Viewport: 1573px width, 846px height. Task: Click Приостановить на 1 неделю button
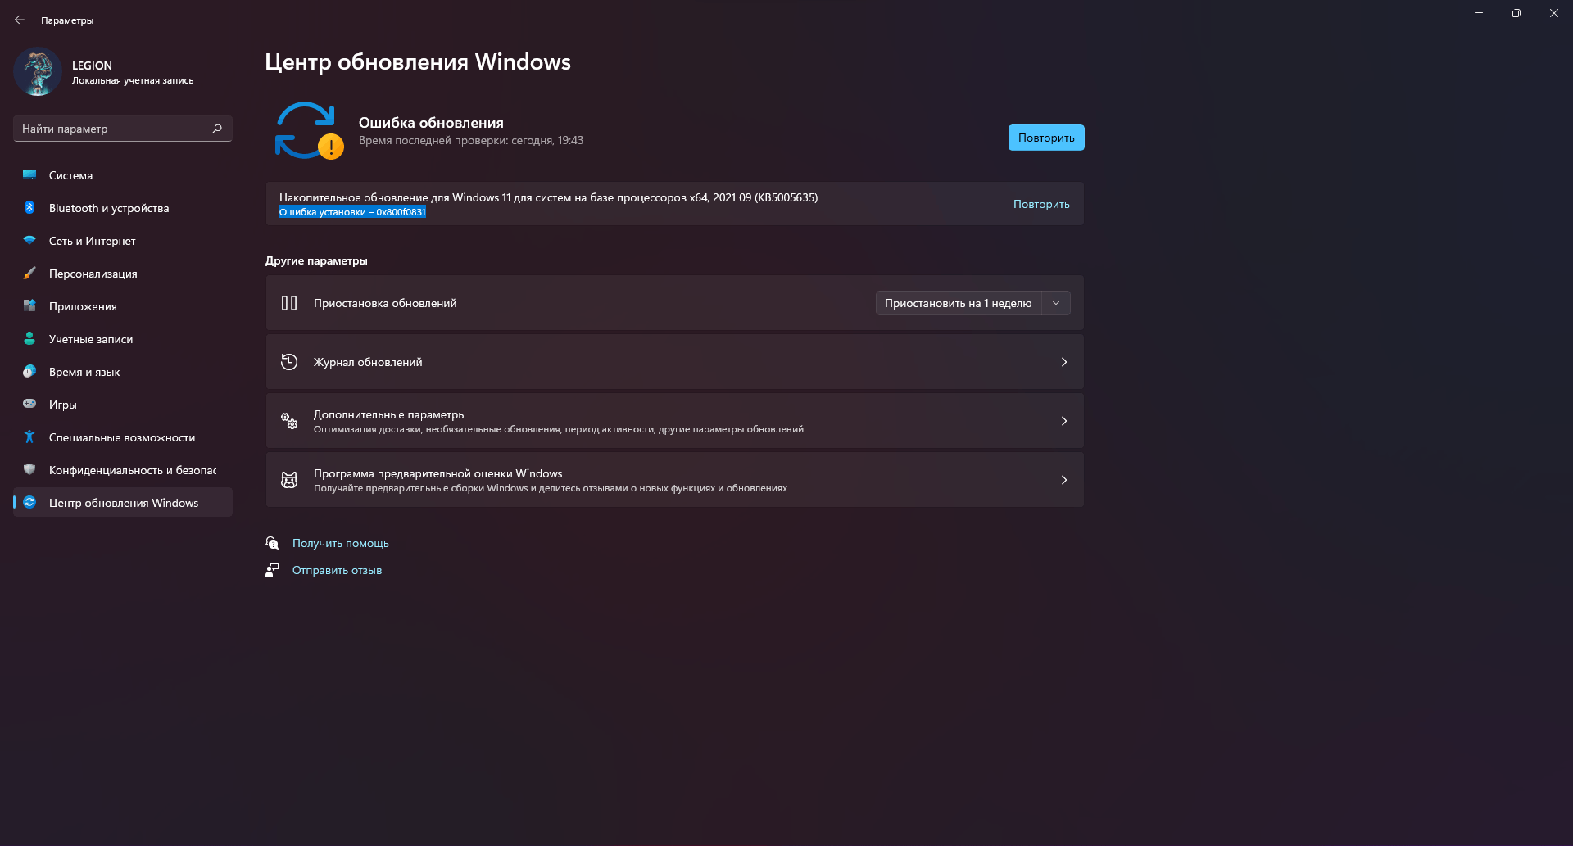tap(959, 303)
